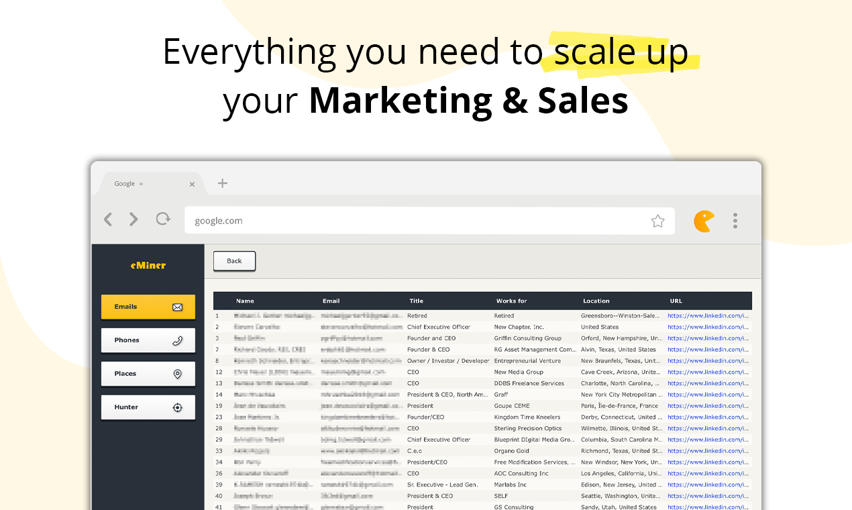
Task: Open the Hunter section in sidebar
Action: (x=148, y=407)
